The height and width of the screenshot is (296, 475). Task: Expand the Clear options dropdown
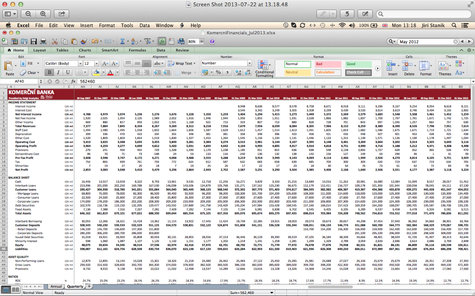pyautogui.click(x=38, y=73)
